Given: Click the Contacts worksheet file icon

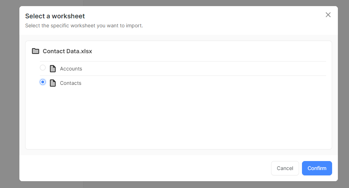Looking at the screenshot, I should click(53, 83).
